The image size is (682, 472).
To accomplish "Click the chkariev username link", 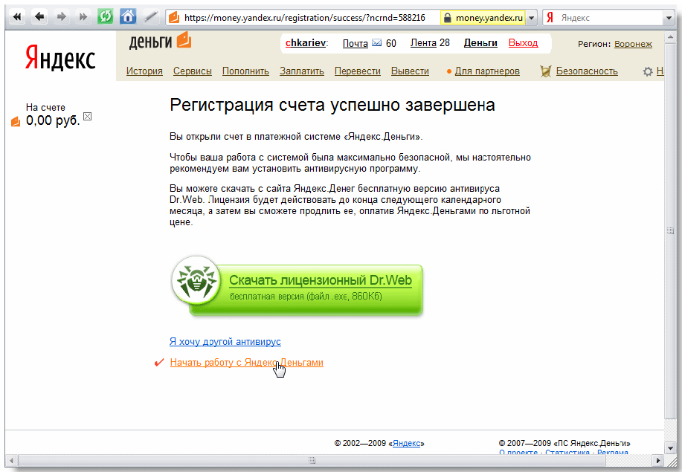I will 306,43.
